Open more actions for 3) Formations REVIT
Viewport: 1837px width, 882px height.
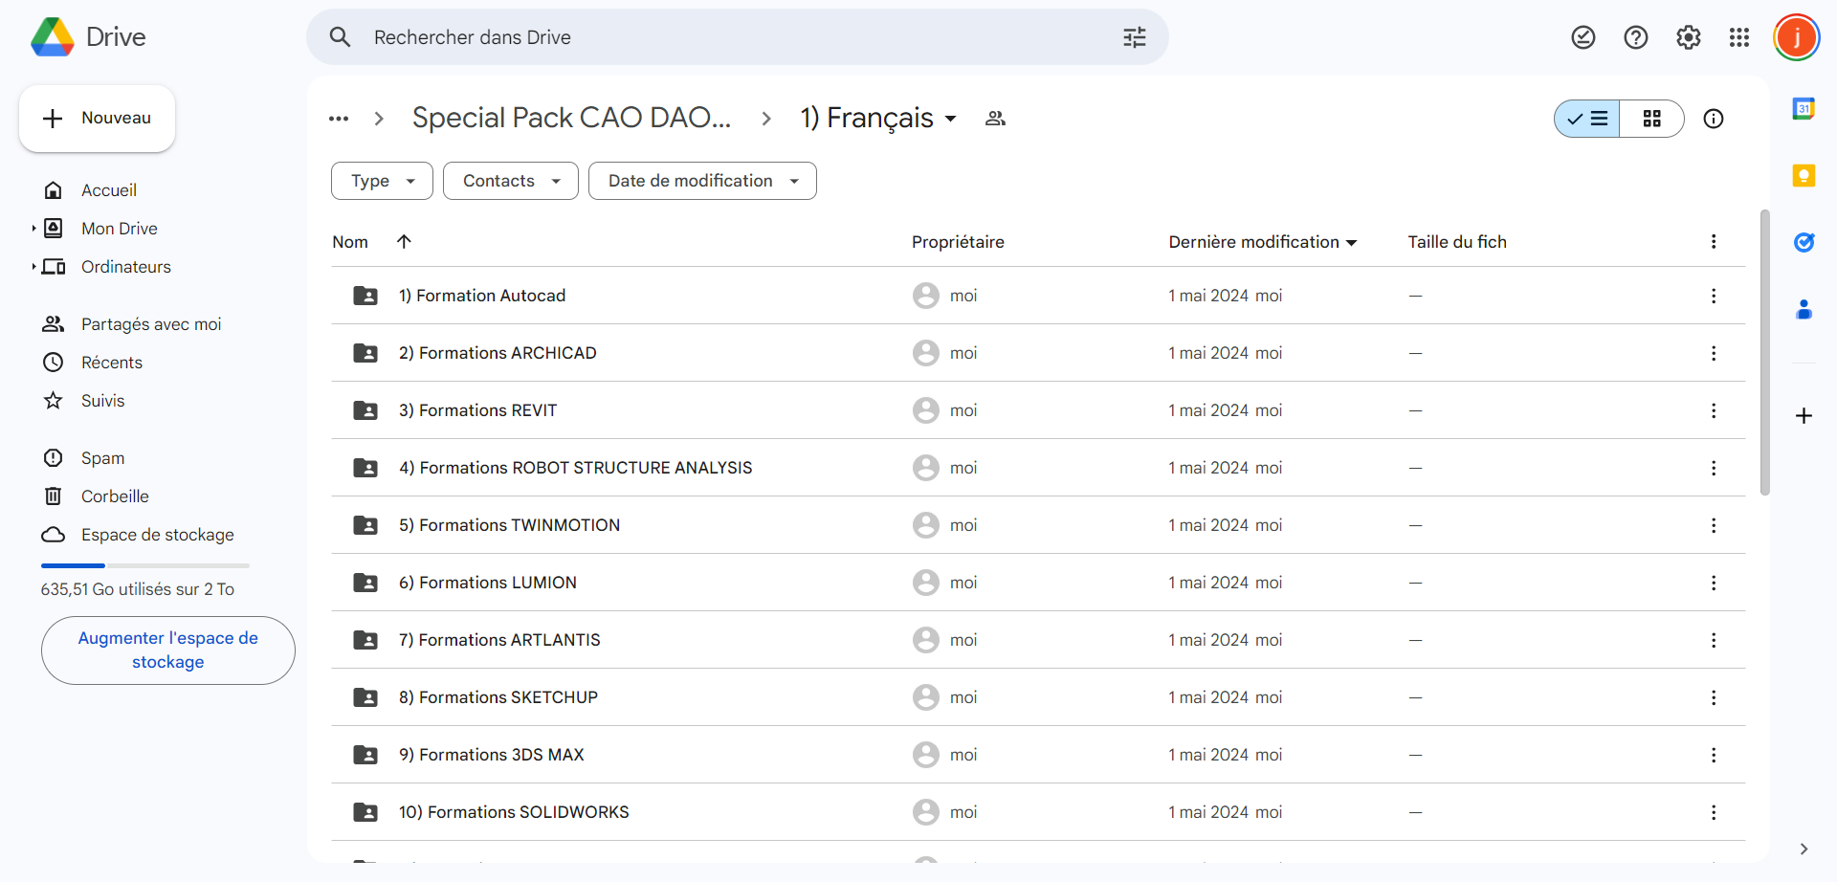(1714, 410)
